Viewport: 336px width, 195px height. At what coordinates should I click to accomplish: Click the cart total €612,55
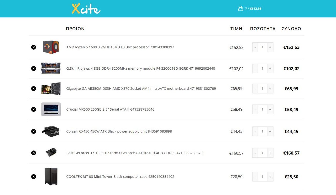point(255,9)
